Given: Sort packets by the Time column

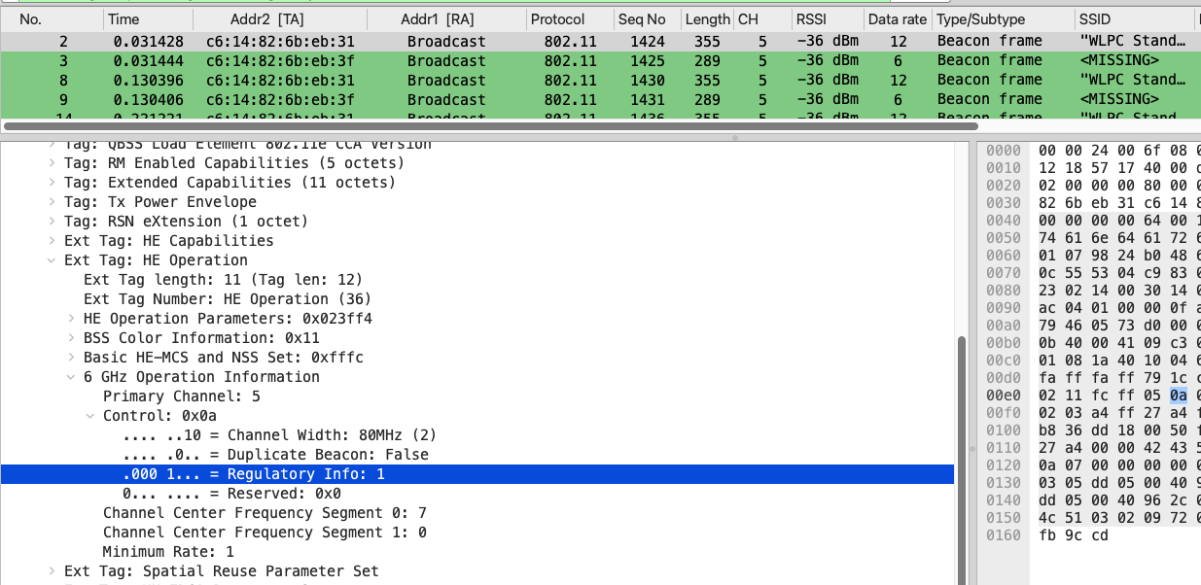Looking at the screenshot, I should [x=124, y=19].
